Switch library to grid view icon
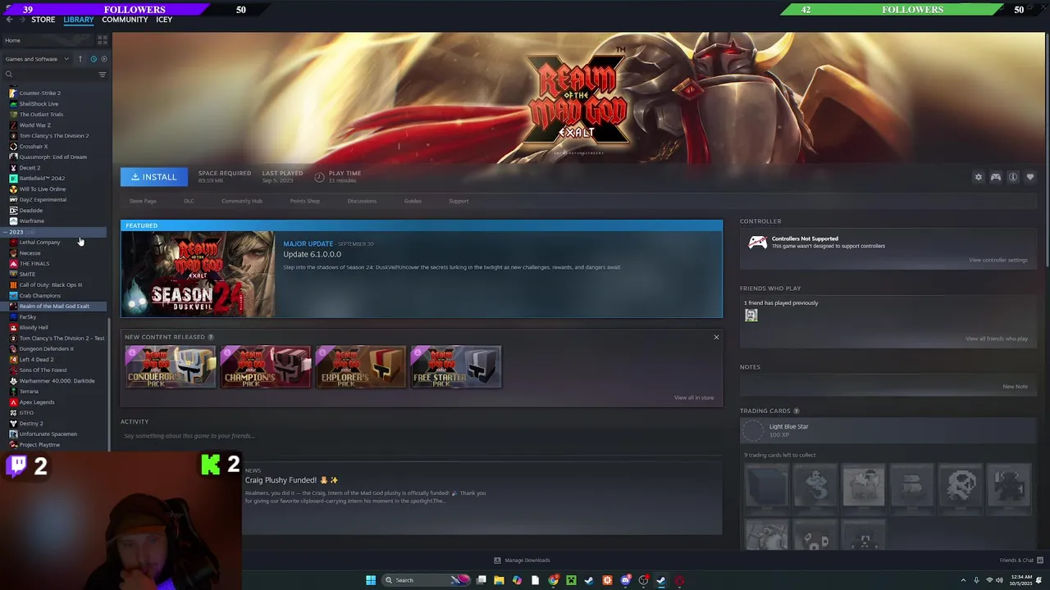 point(103,40)
